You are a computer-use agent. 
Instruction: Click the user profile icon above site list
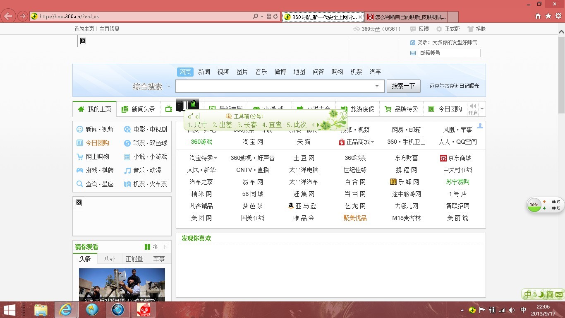480,126
